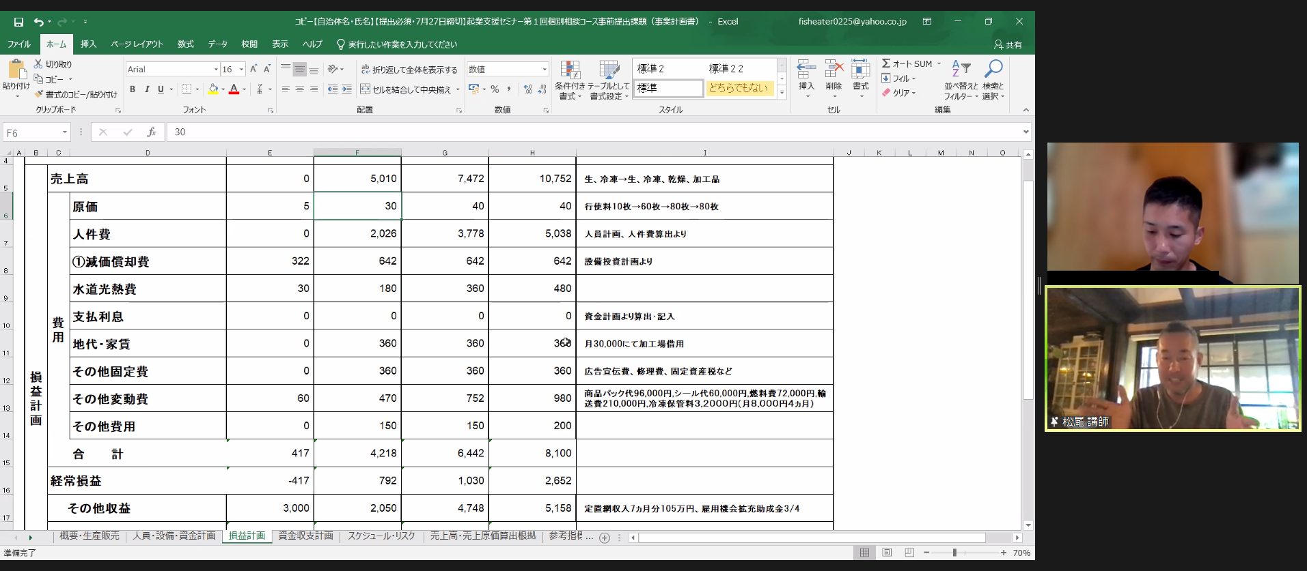This screenshot has height=571, width=1307.
Task: Click the insert function fx icon
Action: coord(151,132)
